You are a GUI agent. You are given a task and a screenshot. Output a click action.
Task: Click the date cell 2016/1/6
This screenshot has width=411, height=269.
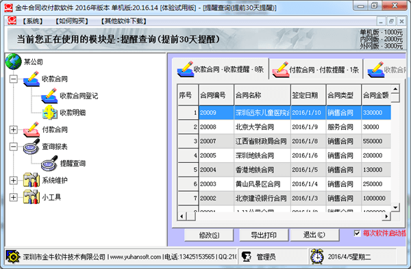(x=308, y=155)
